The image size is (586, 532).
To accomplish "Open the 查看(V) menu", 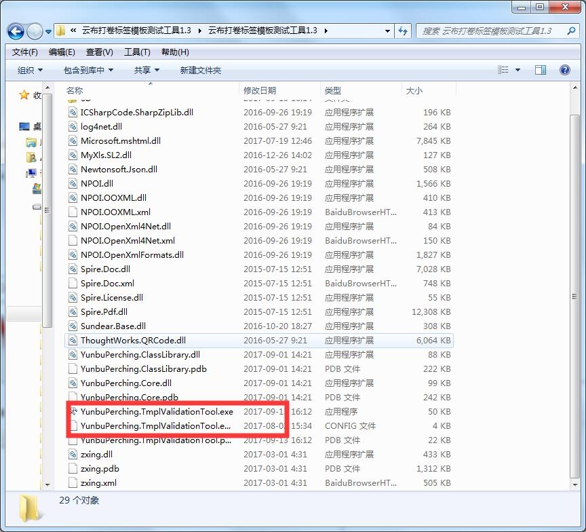I will [x=100, y=52].
